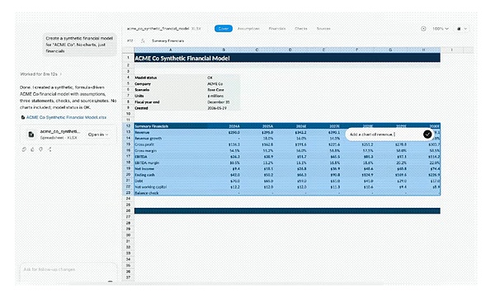Click the formula bar showing 'Summary Financials'
This screenshot has height=297, width=495.
(x=168, y=40)
